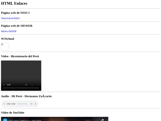Mute the Bicentenario video volume
This screenshot has width=161, height=121.
(26, 85)
